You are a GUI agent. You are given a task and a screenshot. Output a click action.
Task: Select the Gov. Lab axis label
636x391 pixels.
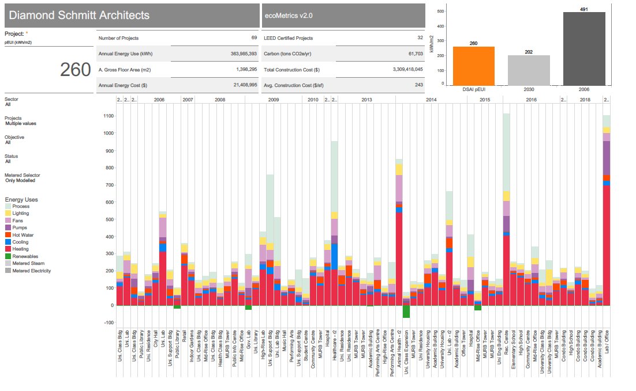(249, 340)
